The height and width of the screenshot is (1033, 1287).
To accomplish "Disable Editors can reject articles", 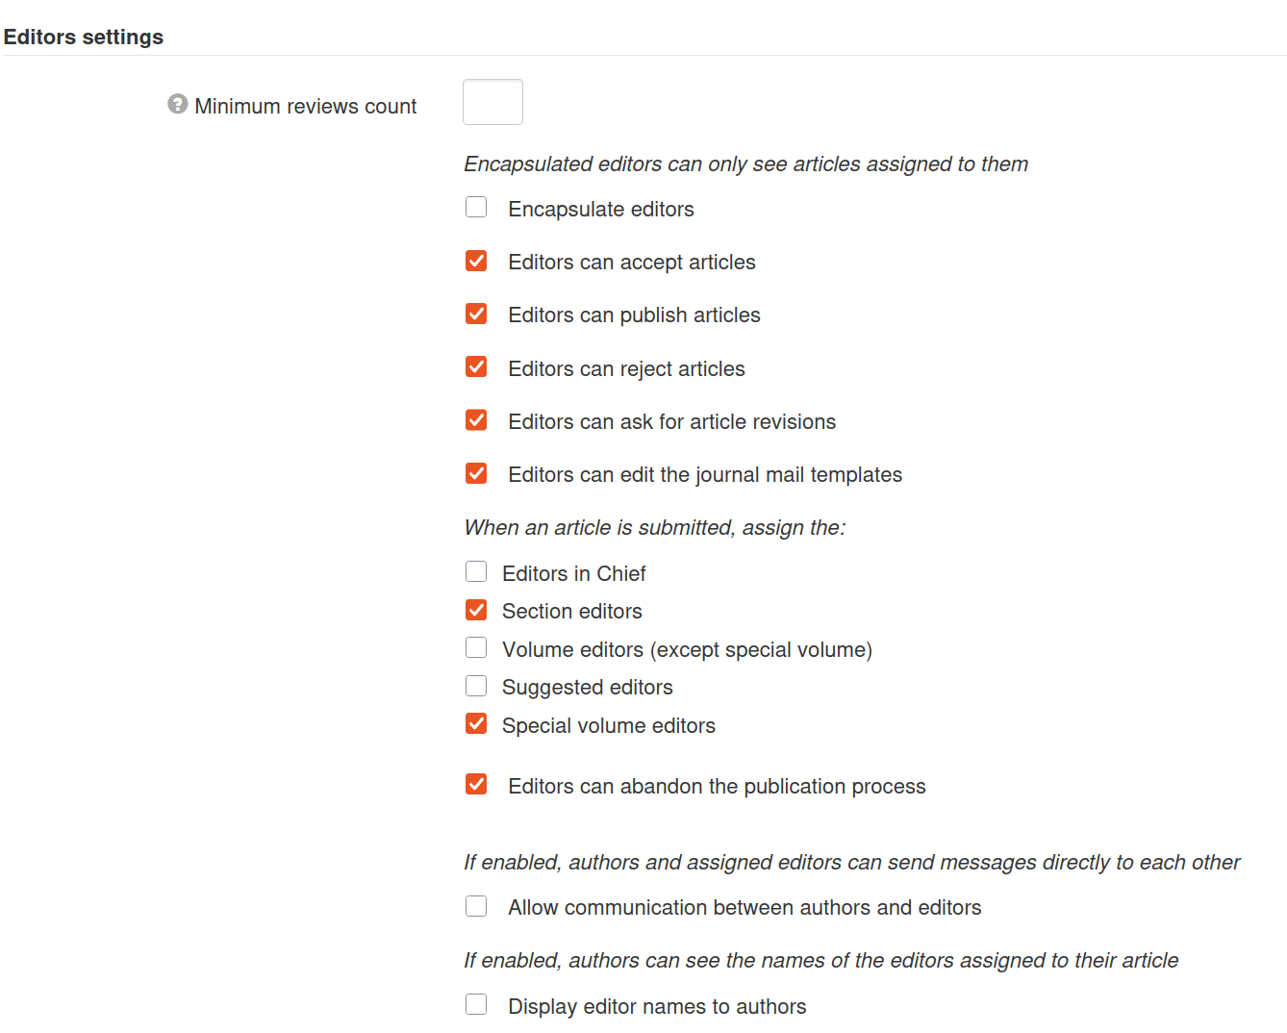I will (x=476, y=367).
